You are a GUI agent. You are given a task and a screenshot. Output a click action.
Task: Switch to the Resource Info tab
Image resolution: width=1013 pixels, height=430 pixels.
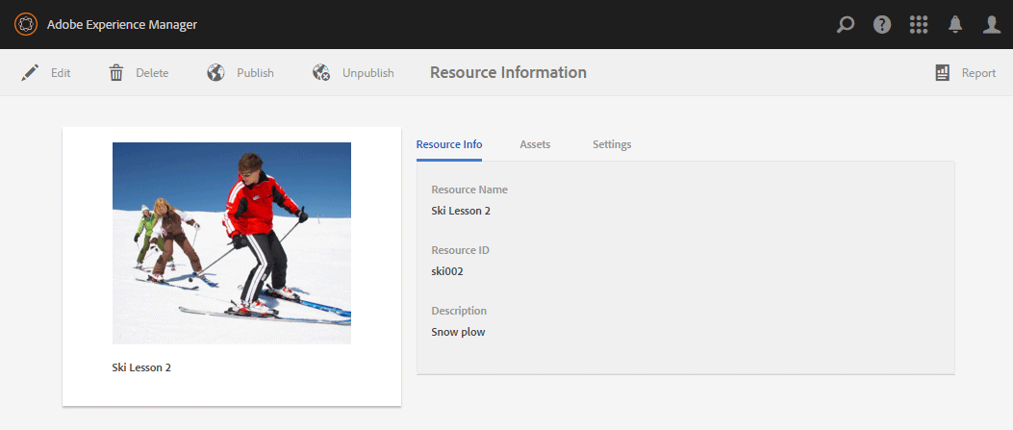pyautogui.click(x=449, y=144)
